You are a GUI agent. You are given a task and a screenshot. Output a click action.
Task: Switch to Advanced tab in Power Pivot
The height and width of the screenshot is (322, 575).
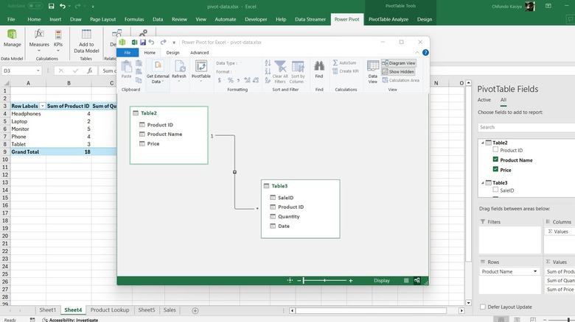(199, 53)
